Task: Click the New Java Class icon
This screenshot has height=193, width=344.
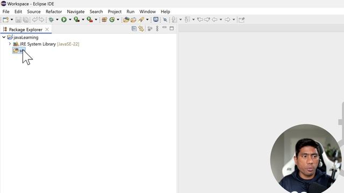Action: tap(112, 20)
